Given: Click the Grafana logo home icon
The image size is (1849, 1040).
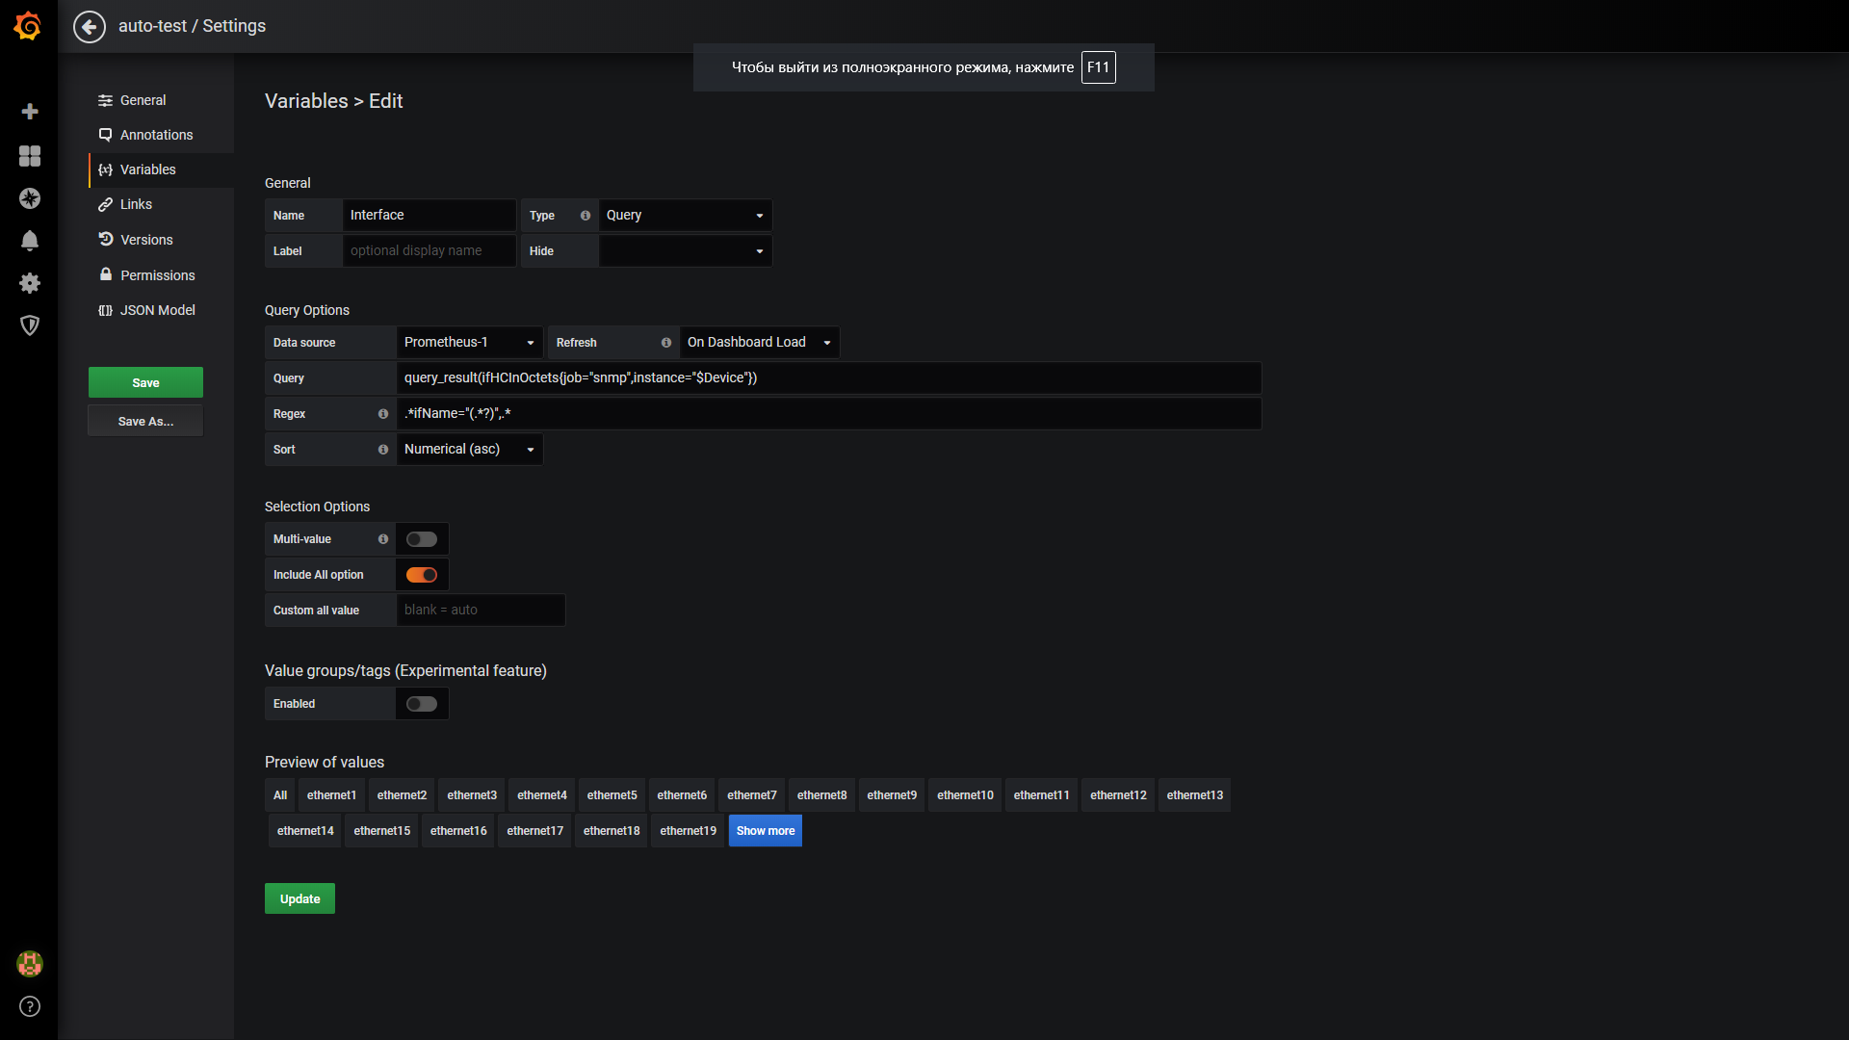Looking at the screenshot, I should (x=28, y=26).
